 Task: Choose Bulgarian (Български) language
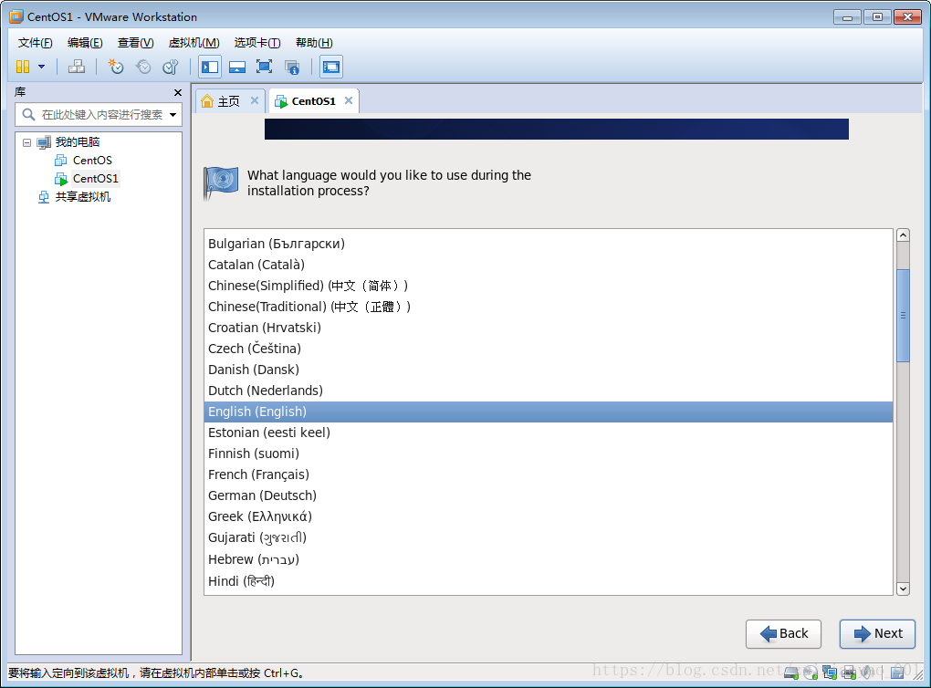tap(548, 244)
